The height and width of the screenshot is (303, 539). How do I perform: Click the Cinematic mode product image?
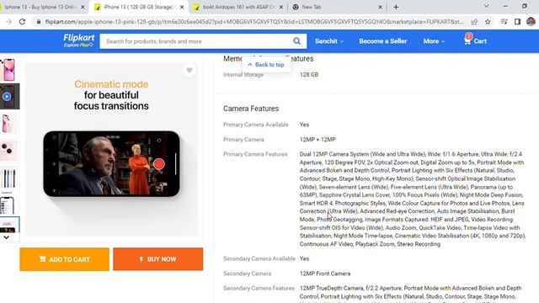pos(111,149)
